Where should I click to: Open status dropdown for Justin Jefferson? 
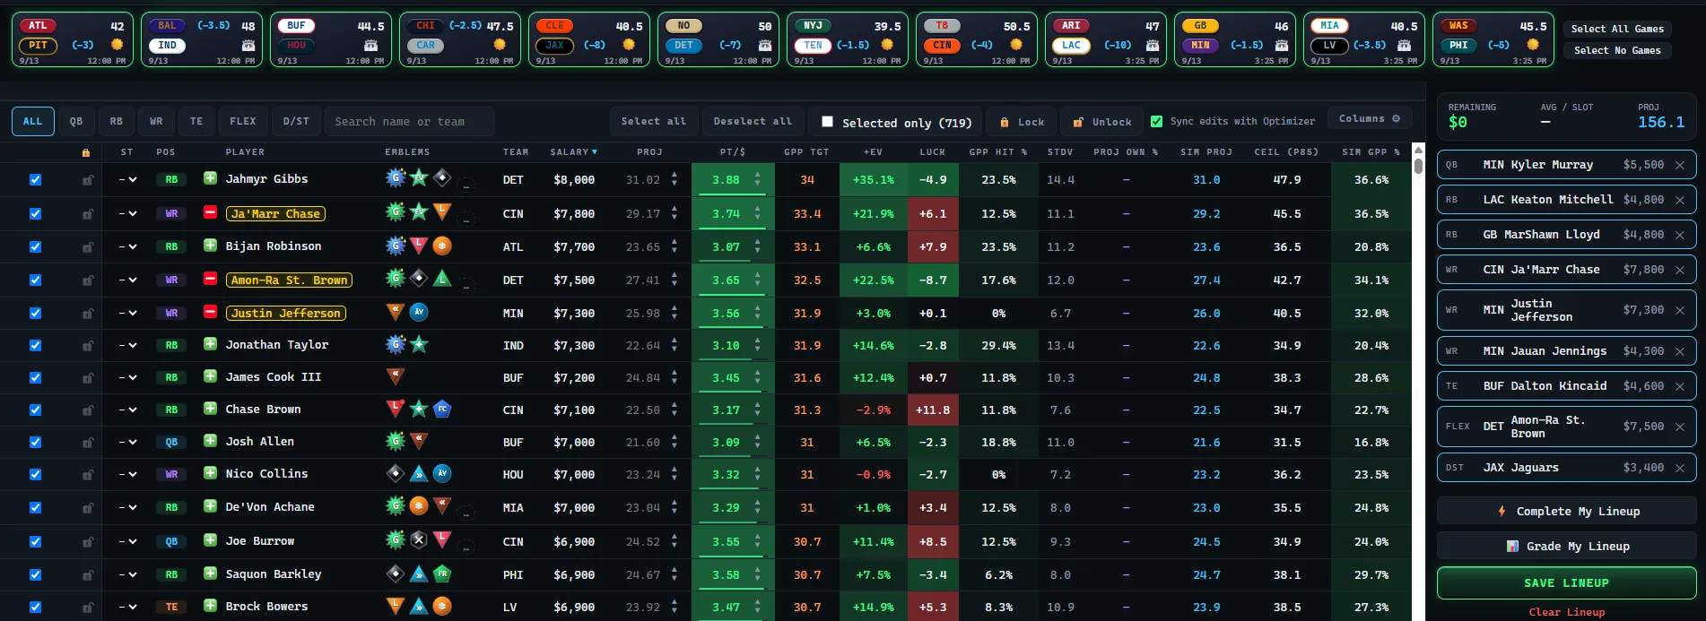127,313
